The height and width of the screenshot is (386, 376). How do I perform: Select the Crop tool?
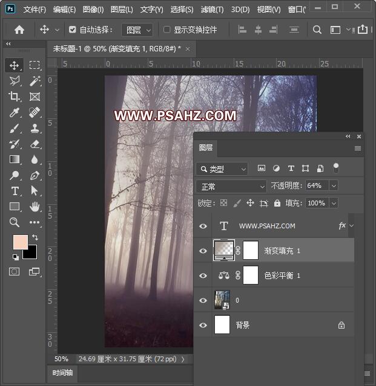pos(14,97)
